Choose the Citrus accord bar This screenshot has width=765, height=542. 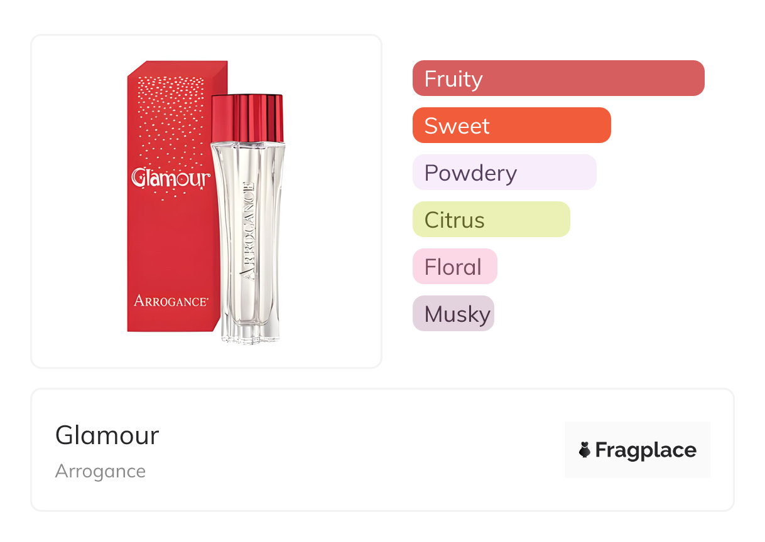pos(491,220)
